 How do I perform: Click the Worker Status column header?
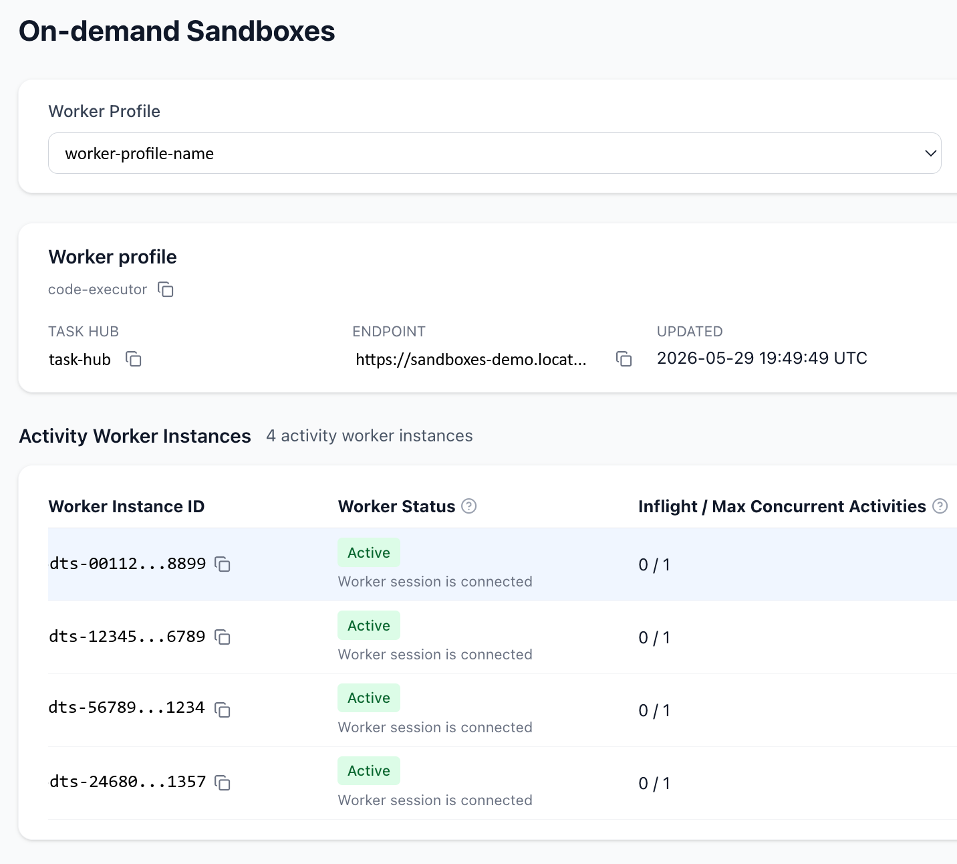(397, 506)
